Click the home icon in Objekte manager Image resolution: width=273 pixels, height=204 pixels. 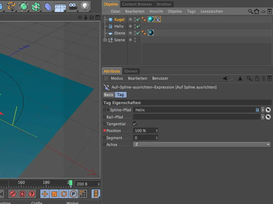(x=257, y=12)
